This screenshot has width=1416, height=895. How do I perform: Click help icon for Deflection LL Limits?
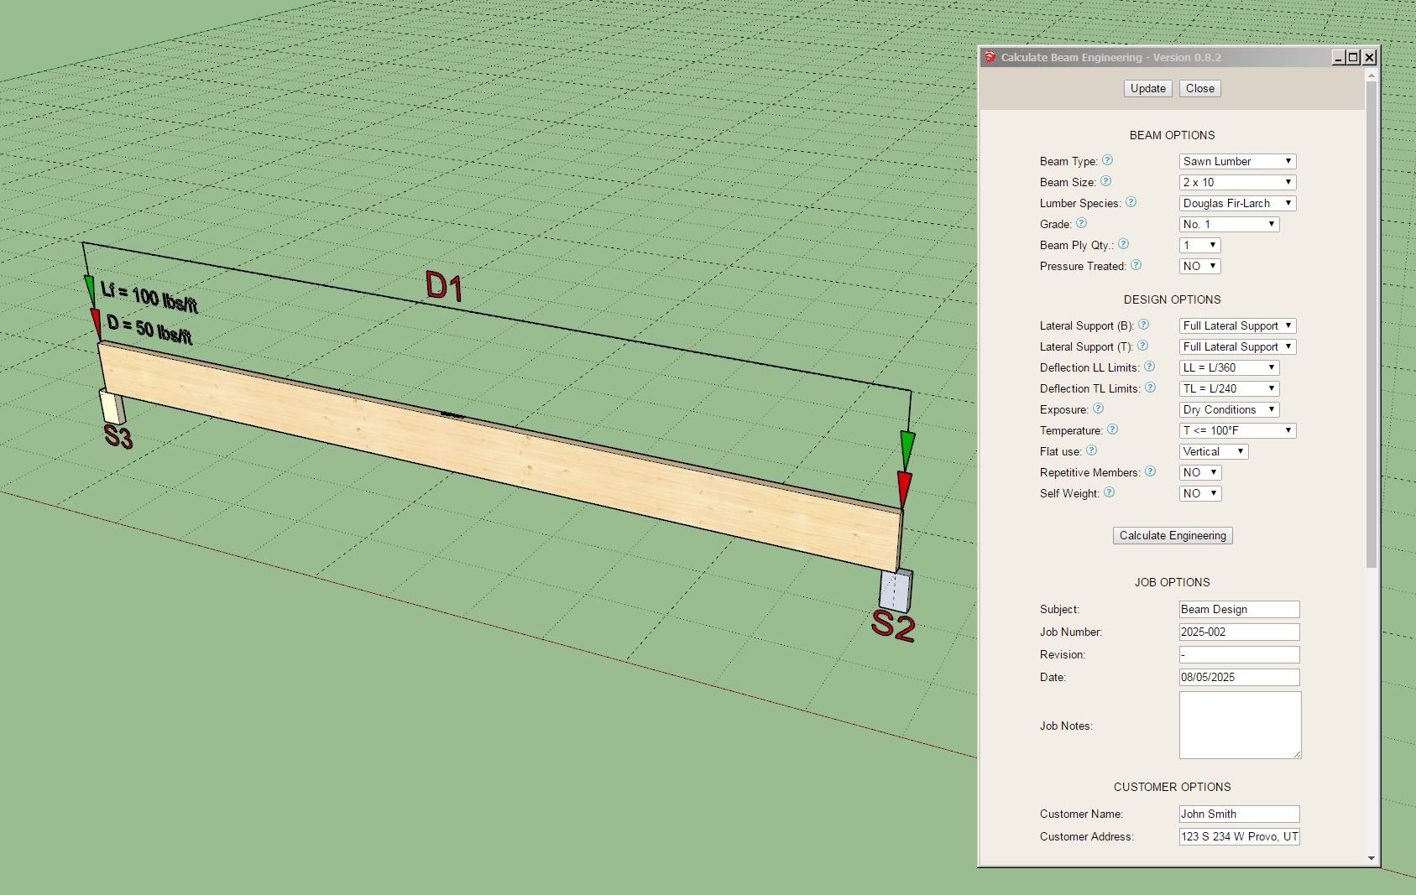(1149, 367)
